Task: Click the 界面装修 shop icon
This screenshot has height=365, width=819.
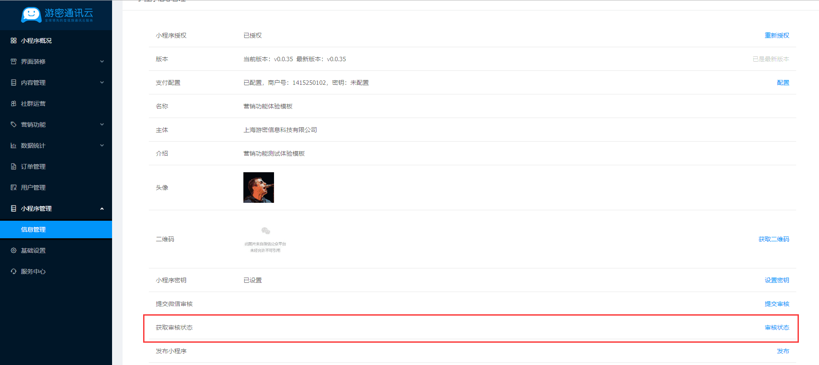Action: pyautogui.click(x=14, y=62)
